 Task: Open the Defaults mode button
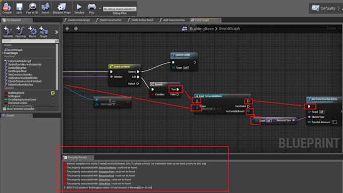325,8
